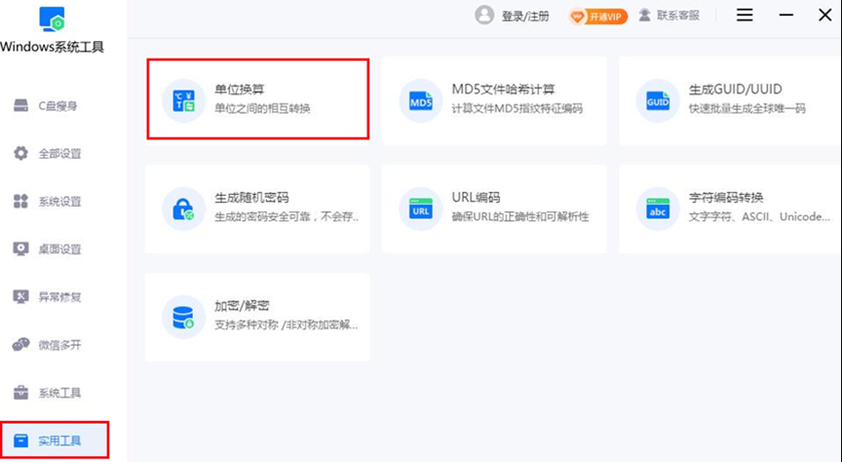Open the 单位换算 tool title
This screenshot has width=842, height=462.
pos(240,89)
